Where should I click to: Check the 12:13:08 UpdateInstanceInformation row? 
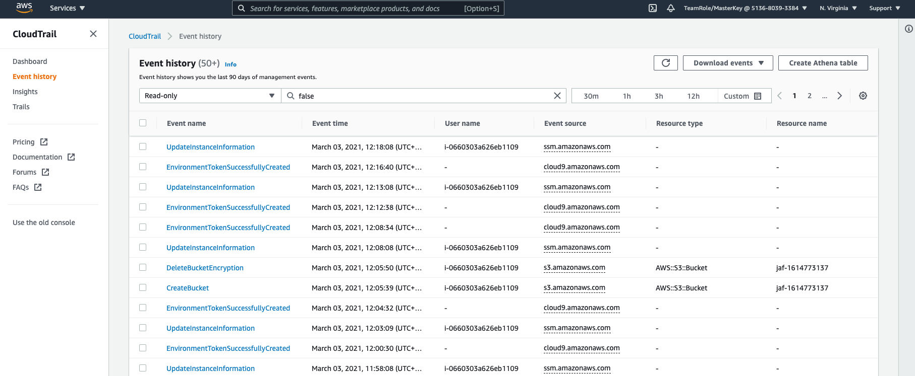pyautogui.click(x=143, y=187)
